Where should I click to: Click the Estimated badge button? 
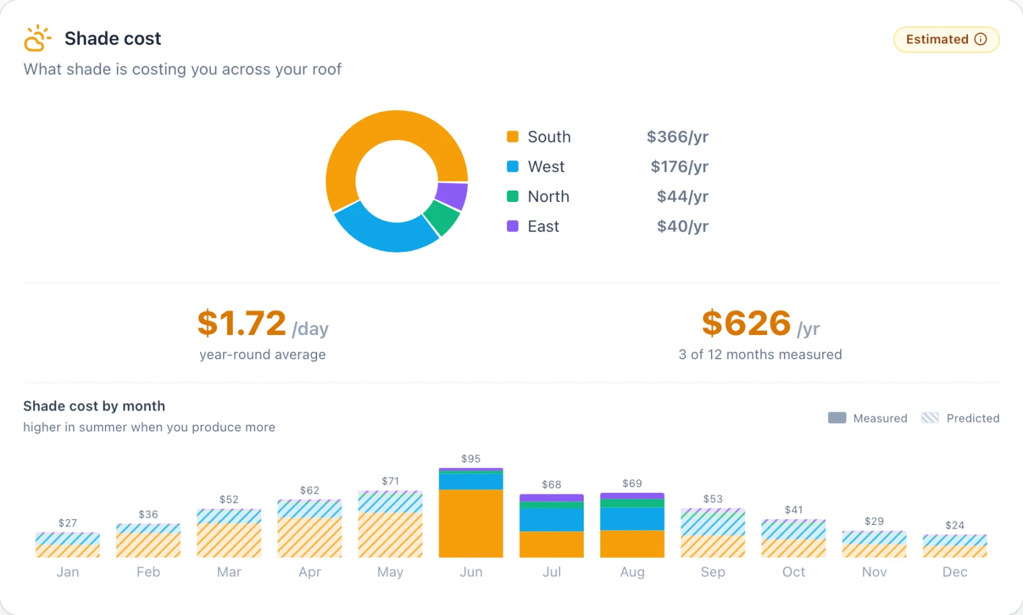tap(946, 40)
